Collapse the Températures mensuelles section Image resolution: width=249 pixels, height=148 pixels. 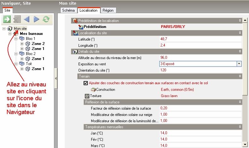(240, 127)
